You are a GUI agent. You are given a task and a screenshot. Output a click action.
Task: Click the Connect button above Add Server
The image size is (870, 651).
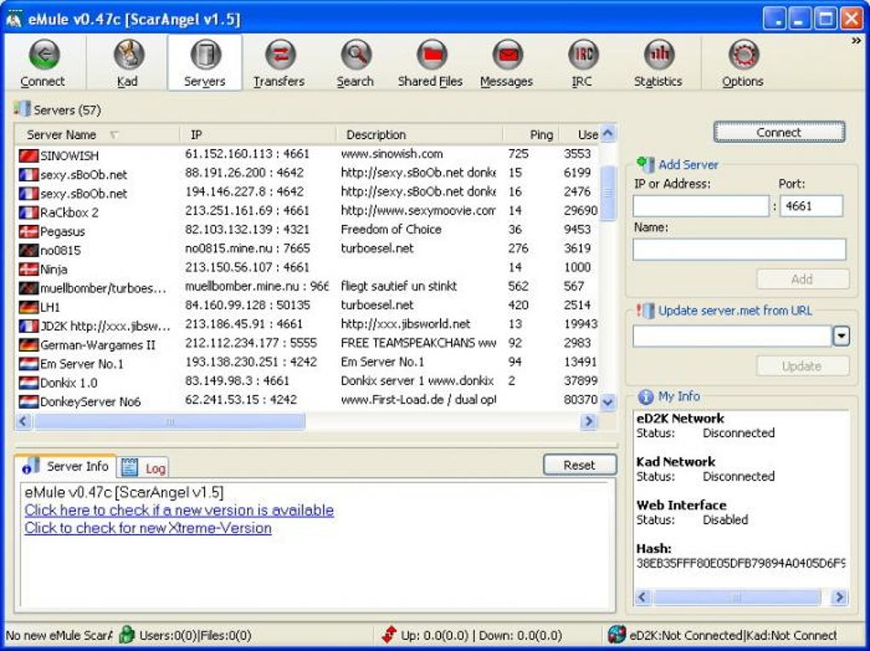pyautogui.click(x=779, y=132)
